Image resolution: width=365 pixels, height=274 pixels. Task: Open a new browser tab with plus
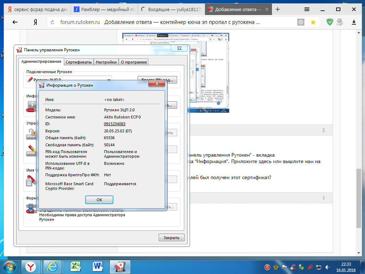click(278, 9)
